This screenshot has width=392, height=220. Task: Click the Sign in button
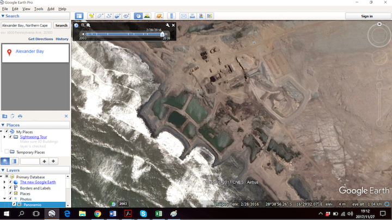click(367, 16)
